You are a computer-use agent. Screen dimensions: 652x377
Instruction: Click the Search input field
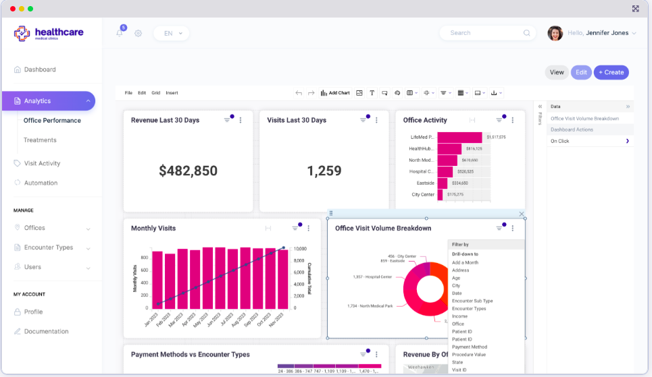(483, 33)
